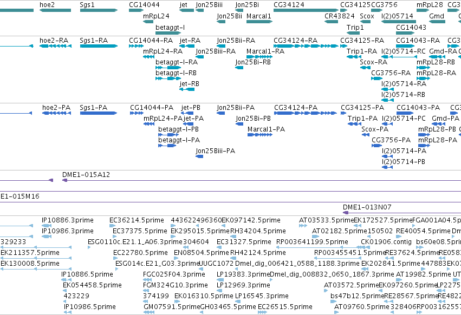Open the FGC025F04.3prime EST
The image size is (461, 315).
tap(146, 280)
